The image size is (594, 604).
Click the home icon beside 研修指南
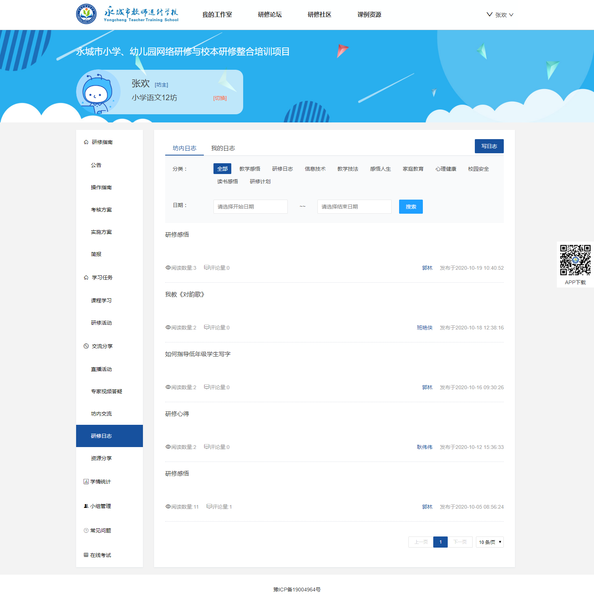click(86, 142)
